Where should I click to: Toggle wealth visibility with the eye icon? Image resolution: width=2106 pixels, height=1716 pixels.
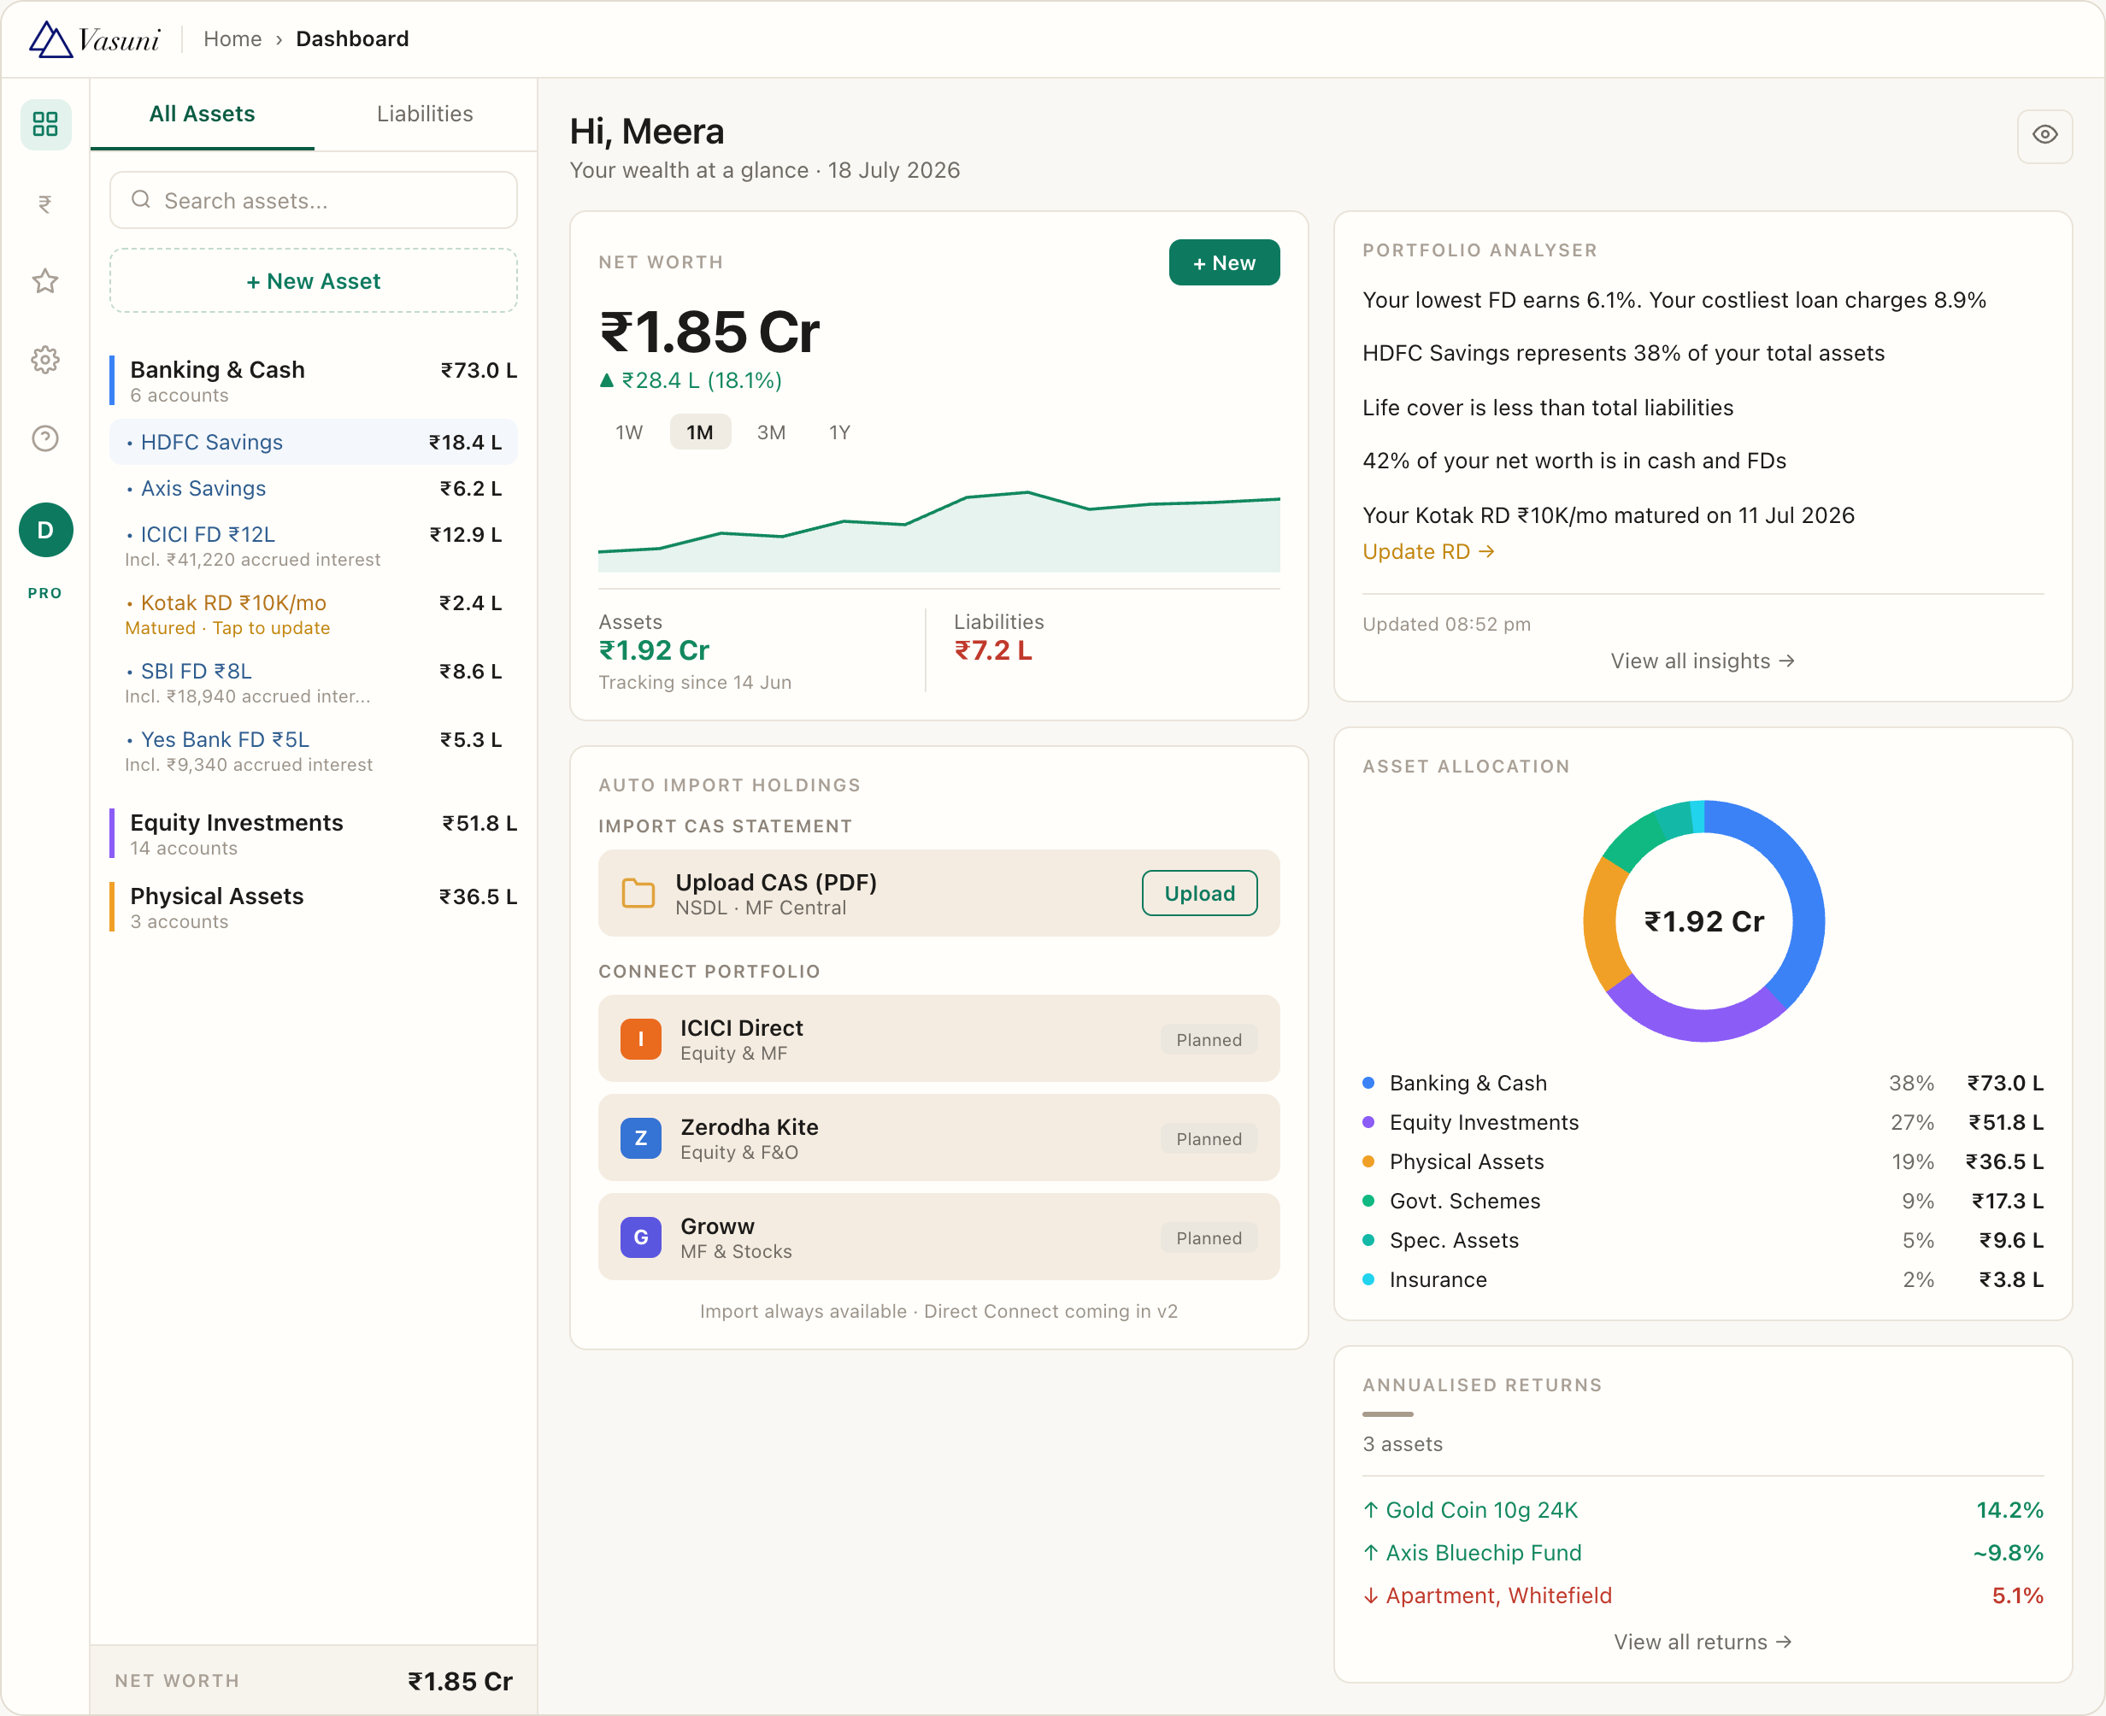click(x=2044, y=135)
